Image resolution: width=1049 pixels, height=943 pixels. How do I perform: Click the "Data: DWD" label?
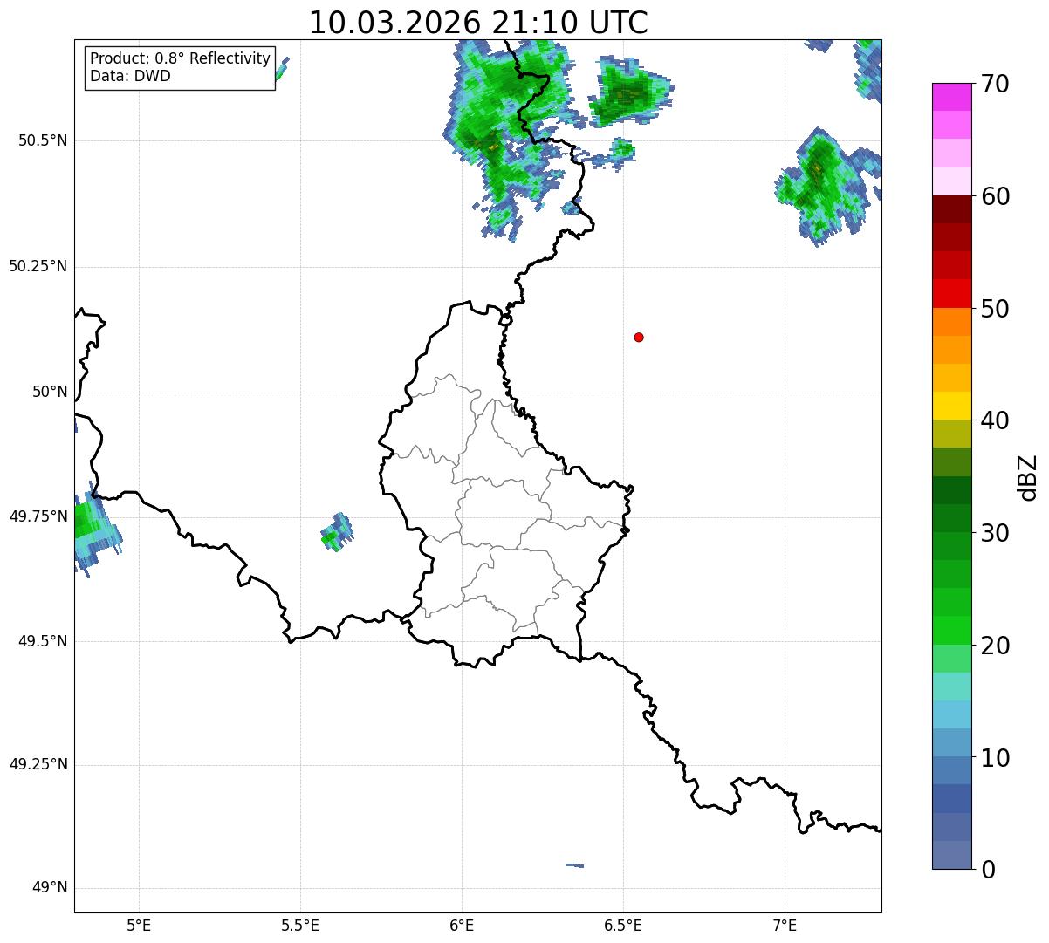click(130, 76)
